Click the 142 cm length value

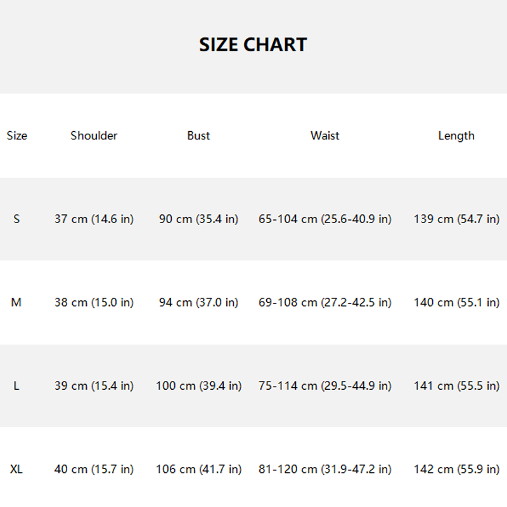[x=456, y=470]
